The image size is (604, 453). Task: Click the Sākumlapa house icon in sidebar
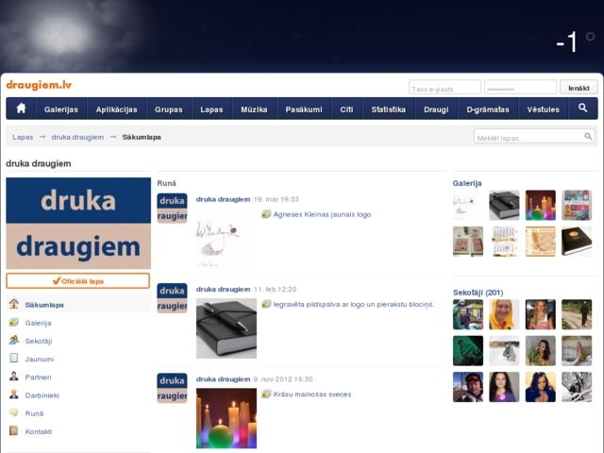coord(14,304)
